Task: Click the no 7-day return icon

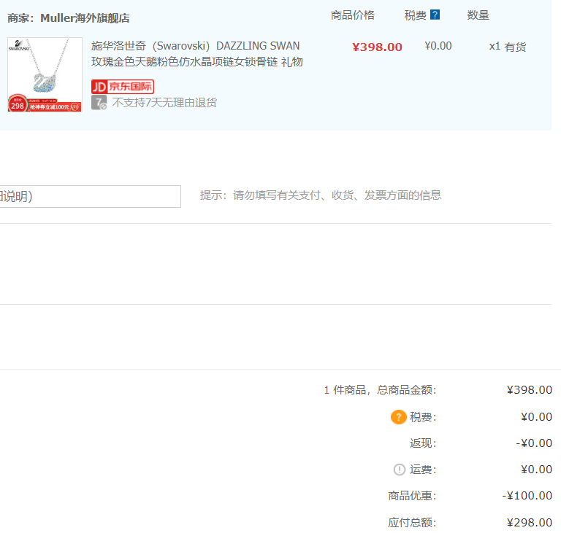Action: coord(99,103)
